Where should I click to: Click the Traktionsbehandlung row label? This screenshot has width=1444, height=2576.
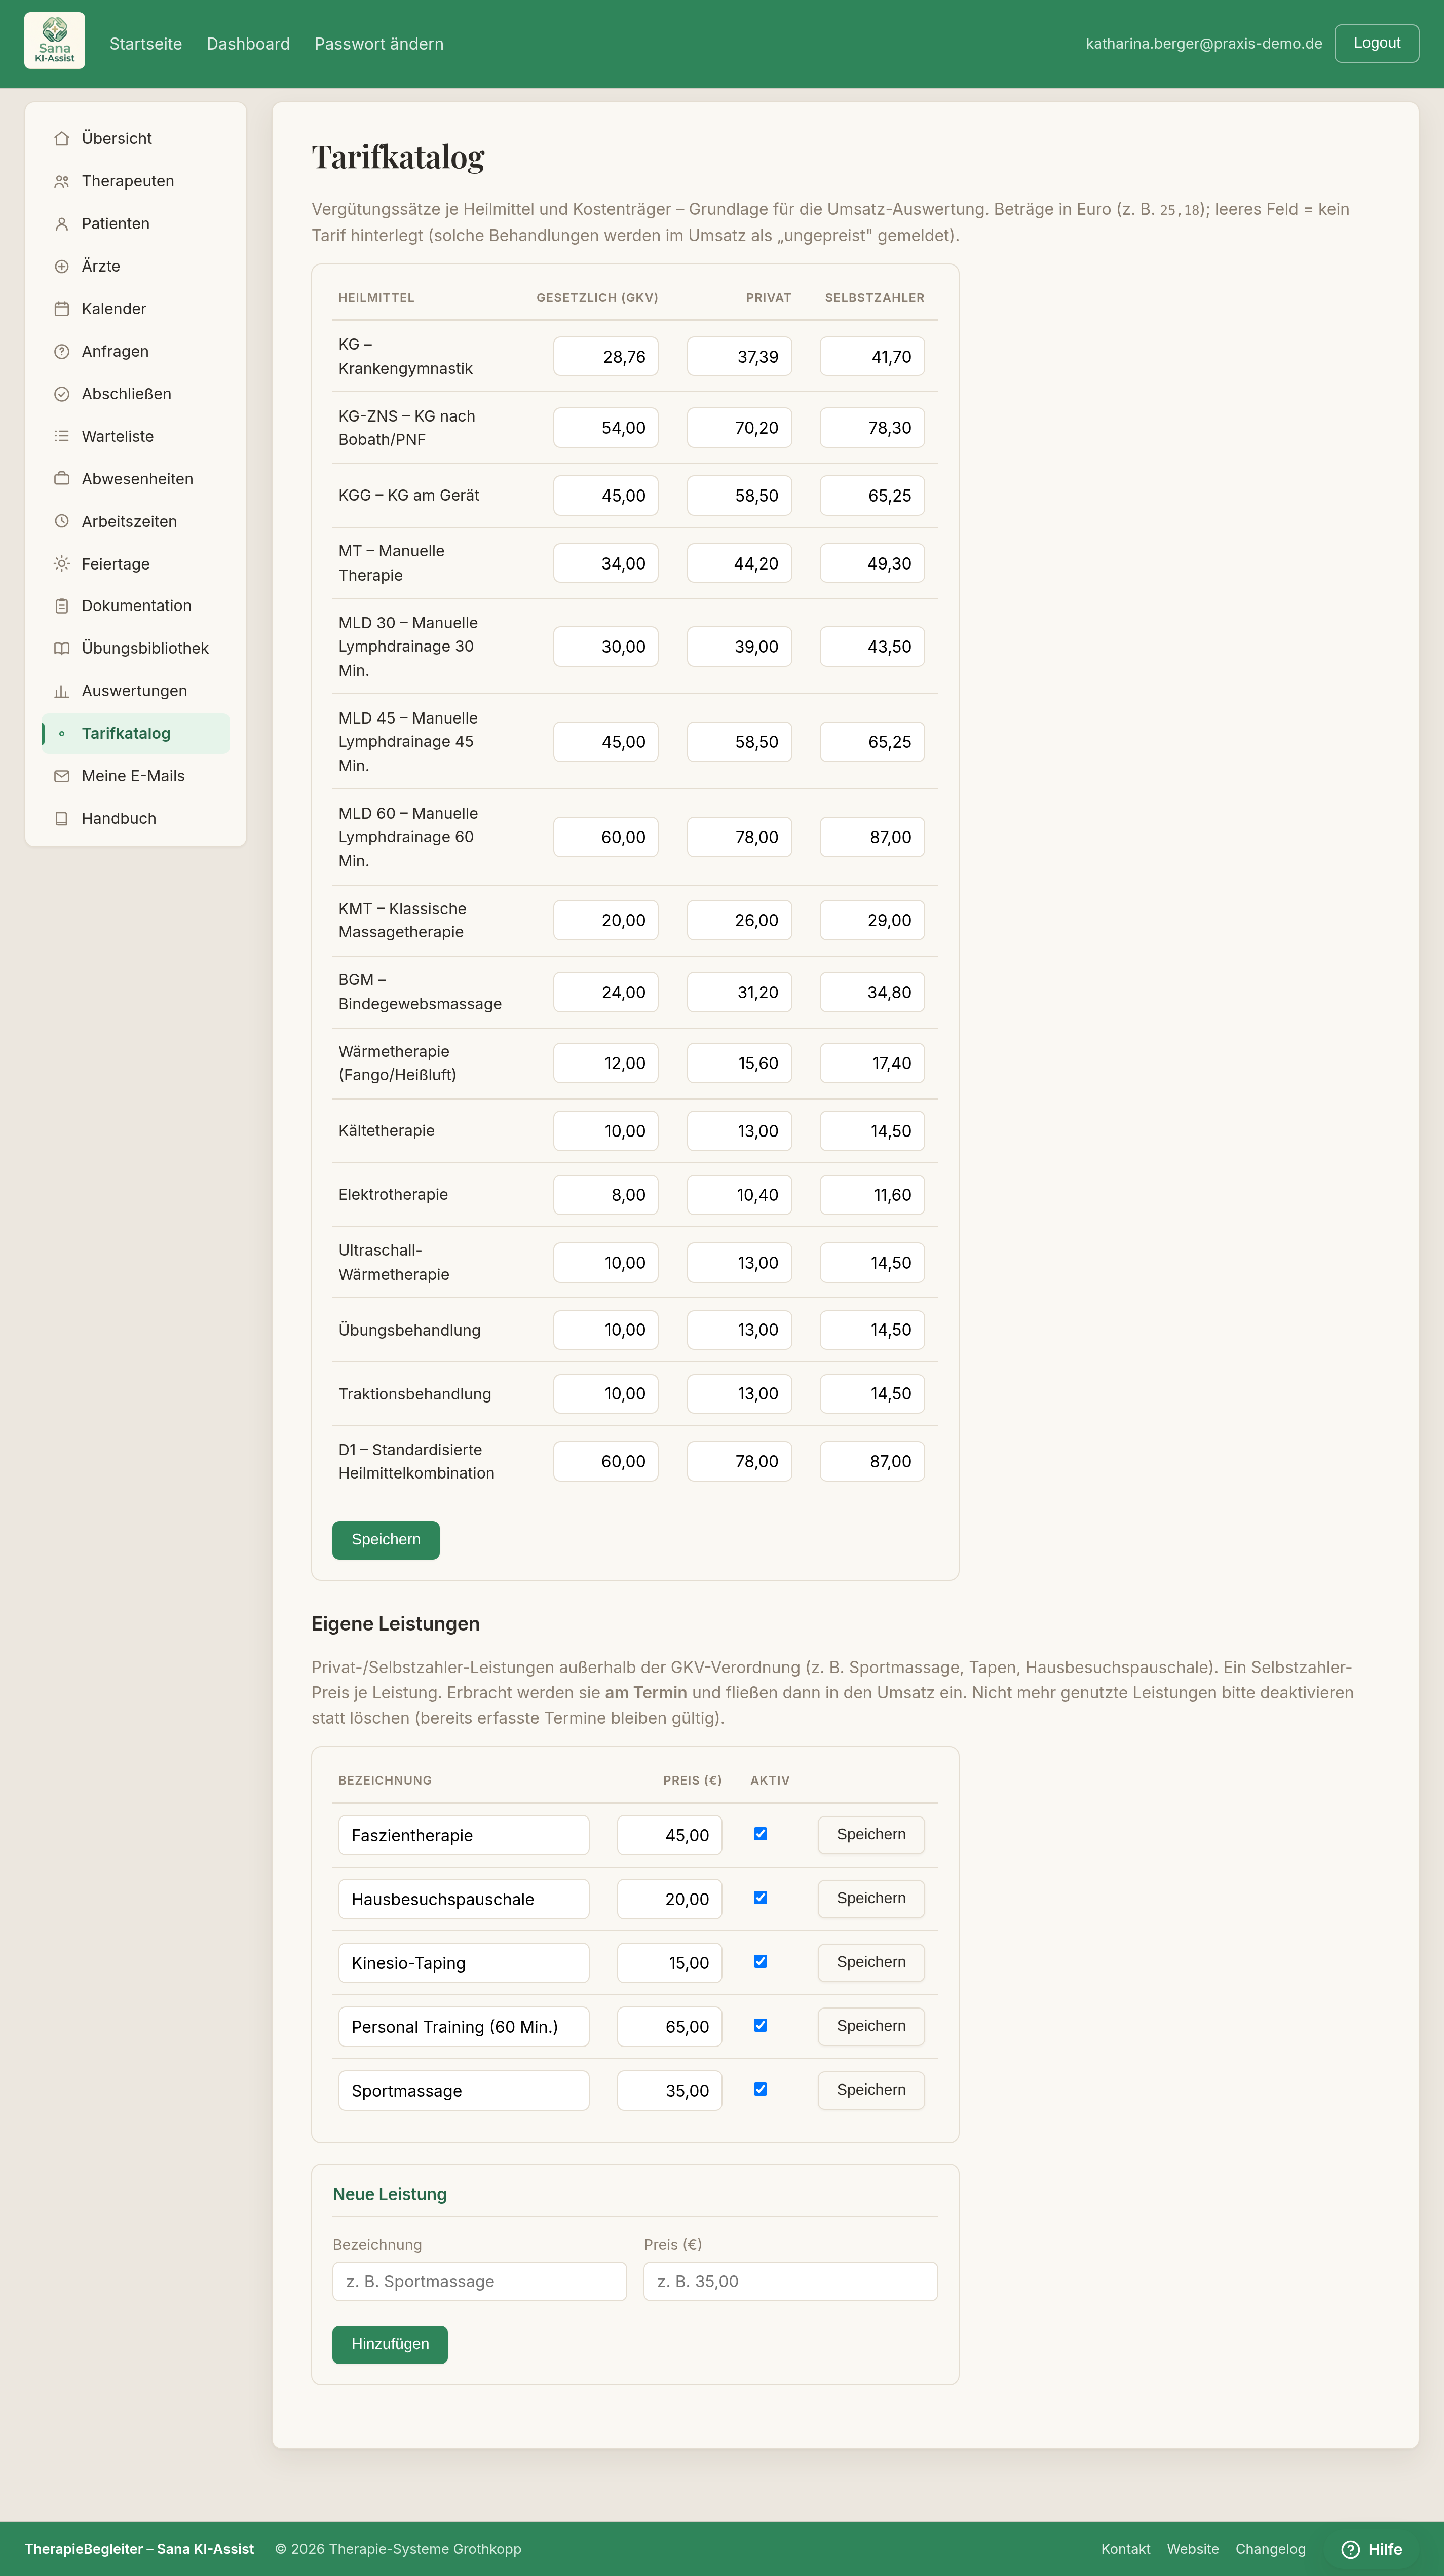pyautogui.click(x=415, y=1394)
